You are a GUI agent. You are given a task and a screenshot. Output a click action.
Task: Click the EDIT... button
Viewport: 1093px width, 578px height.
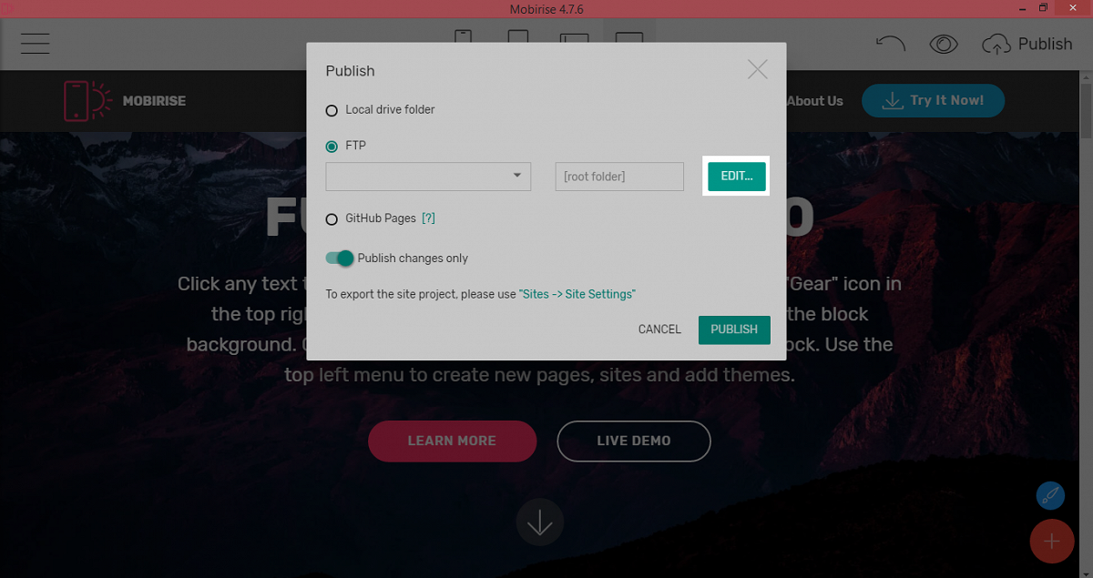(x=737, y=177)
